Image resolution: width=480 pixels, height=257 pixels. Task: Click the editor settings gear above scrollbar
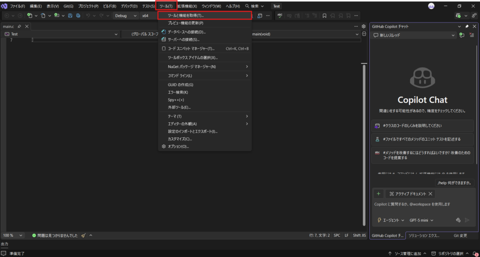click(364, 26)
